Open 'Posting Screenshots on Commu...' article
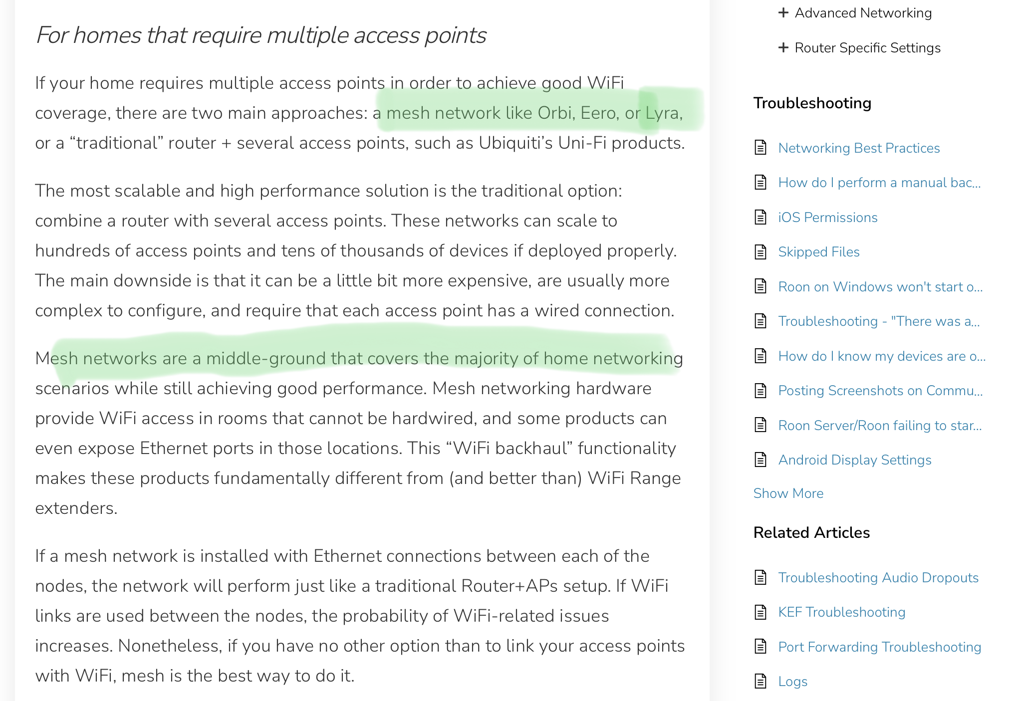Screen dimensions: 1022x701 coord(880,391)
